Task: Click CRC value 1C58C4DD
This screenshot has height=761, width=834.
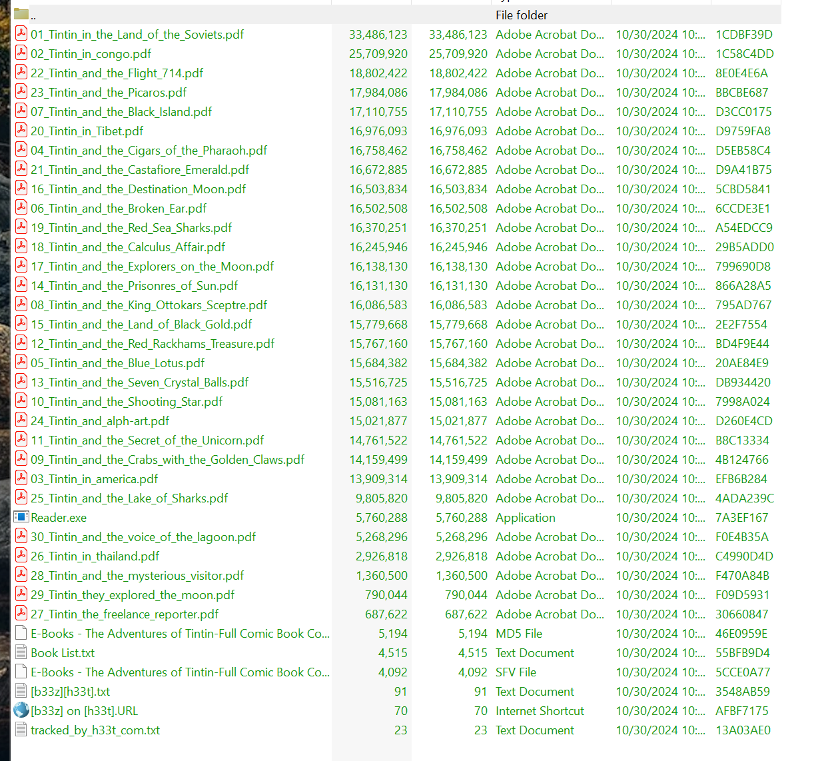Action: point(745,53)
